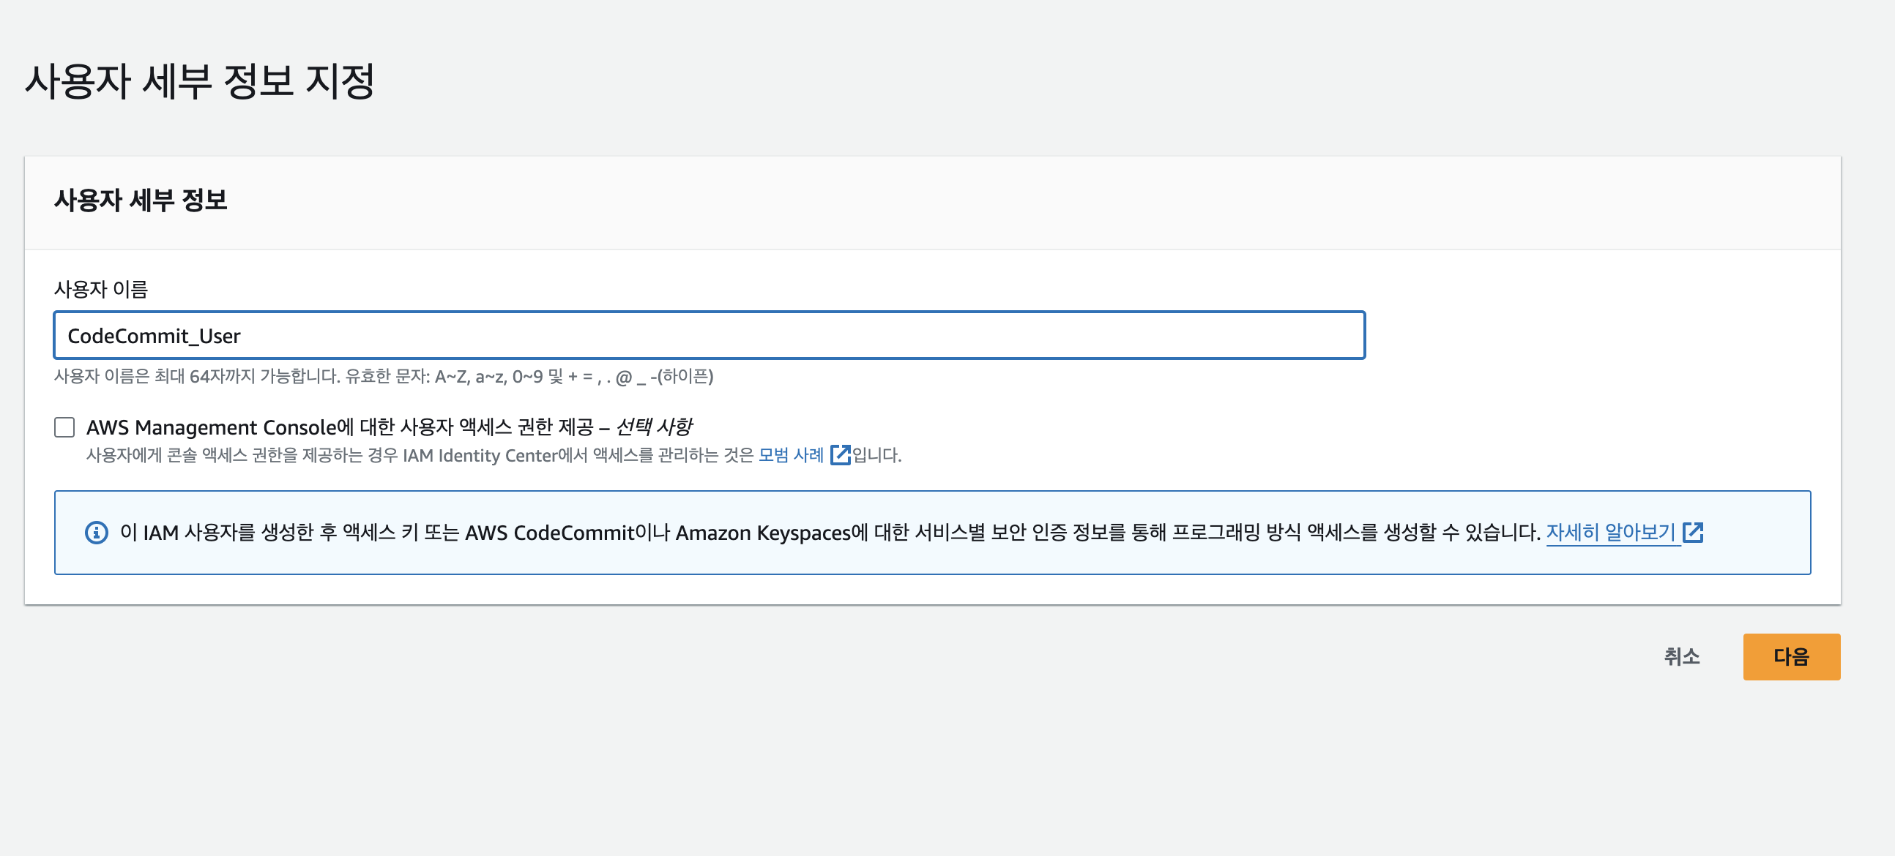Open the 모범 사례 link
The width and height of the screenshot is (1895, 856).
[792, 457]
